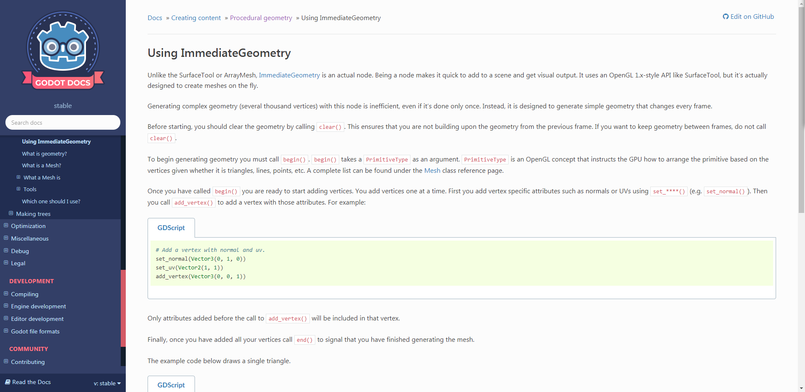Open the ImmediateGeometry class link

(289, 75)
